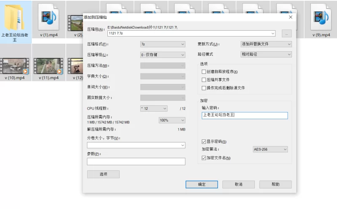This screenshot has width=337, height=209.
Task: Open the v (10).mp4 video thumbnail
Action: tap(15, 65)
